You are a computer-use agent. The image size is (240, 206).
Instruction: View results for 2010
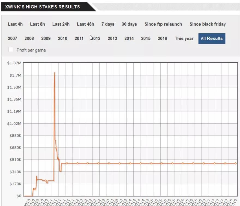click(x=62, y=38)
